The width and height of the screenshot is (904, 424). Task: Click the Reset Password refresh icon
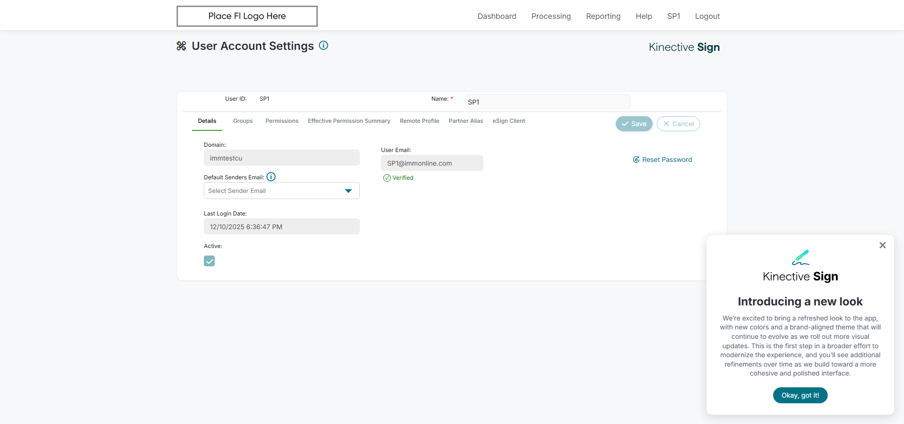pyautogui.click(x=636, y=160)
